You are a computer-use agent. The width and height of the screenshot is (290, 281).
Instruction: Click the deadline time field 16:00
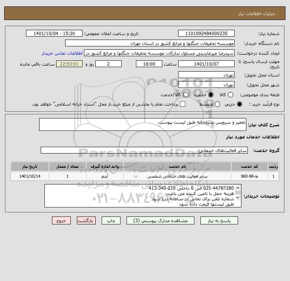coord(149,64)
